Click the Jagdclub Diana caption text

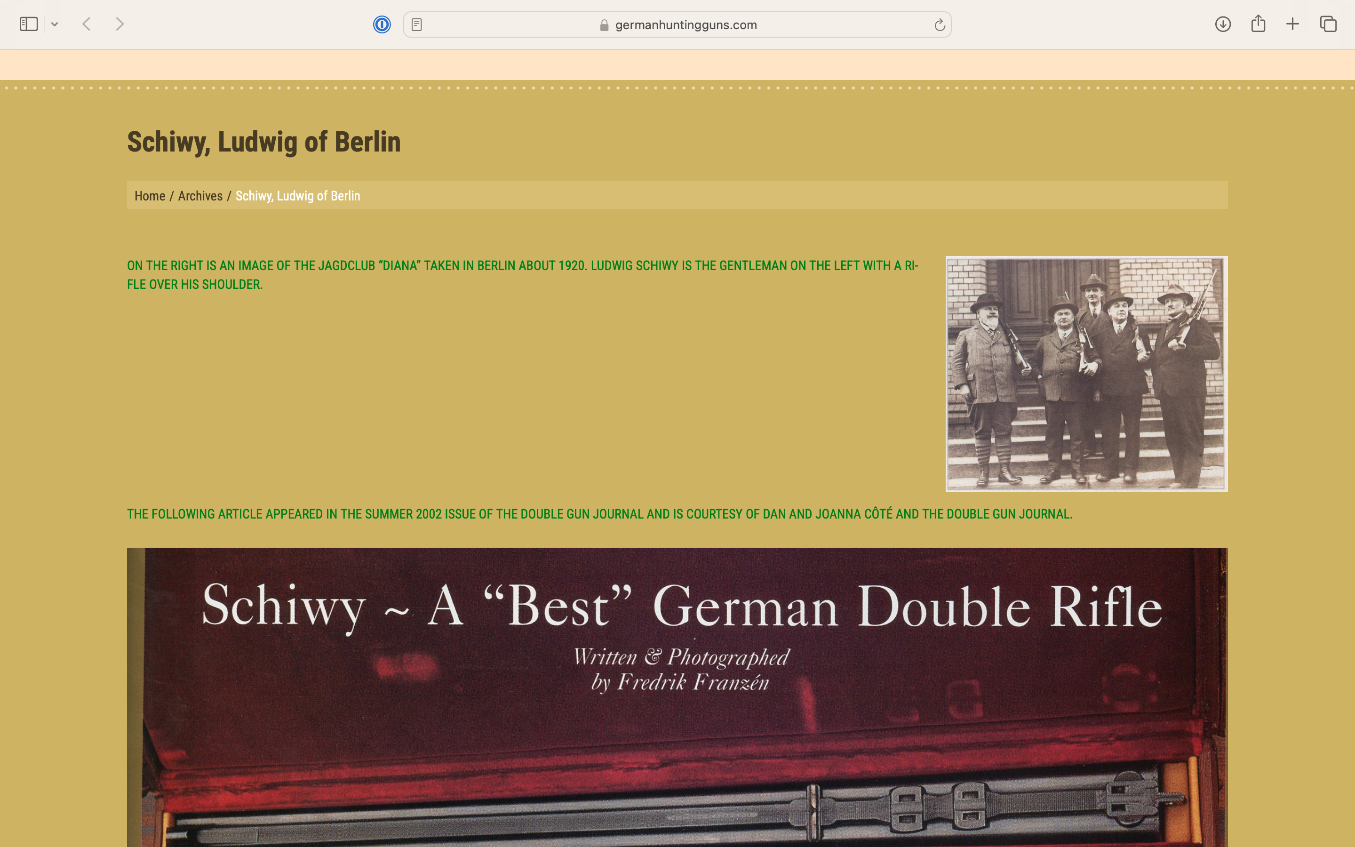click(522, 274)
